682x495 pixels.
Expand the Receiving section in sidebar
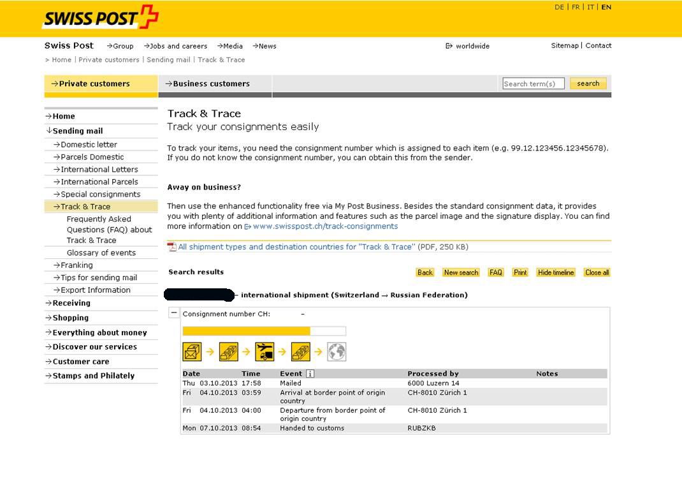pyautogui.click(x=71, y=303)
